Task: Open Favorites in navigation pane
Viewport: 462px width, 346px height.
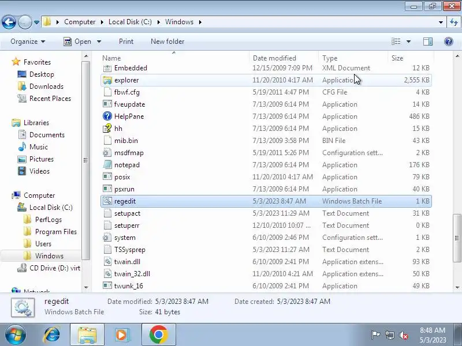Action: tap(31, 62)
